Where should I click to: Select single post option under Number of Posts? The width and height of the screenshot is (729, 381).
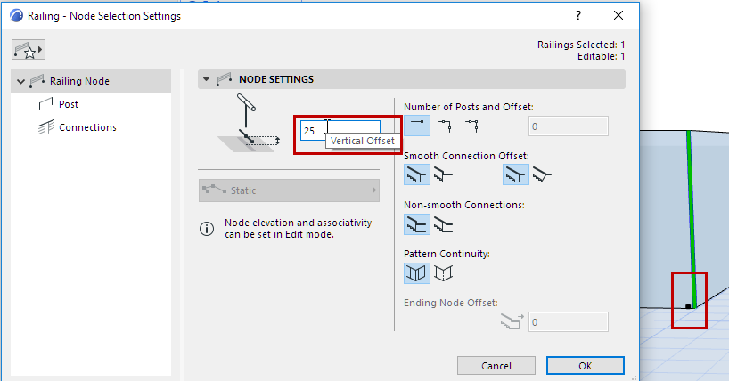[x=417, y=126]
